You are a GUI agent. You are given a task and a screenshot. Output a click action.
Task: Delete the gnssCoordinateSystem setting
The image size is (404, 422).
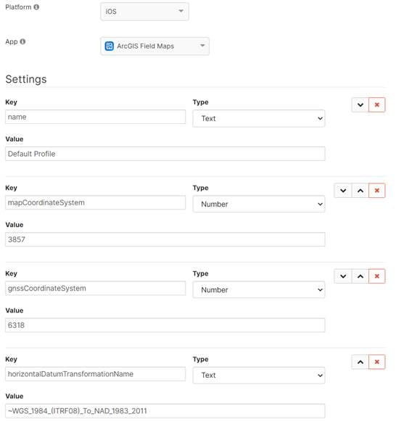pyautogui.click(x=377, y=276)
